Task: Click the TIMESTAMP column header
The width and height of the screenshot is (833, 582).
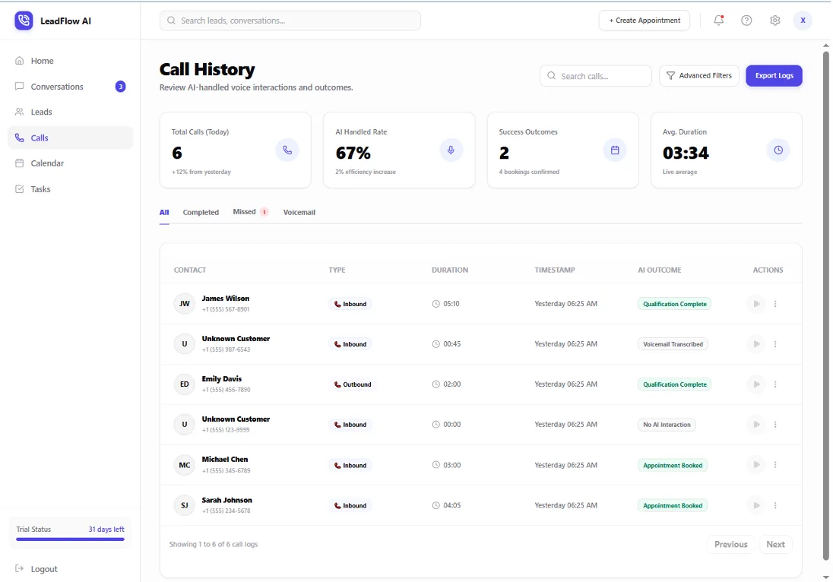Action: (x=555, y=270)
